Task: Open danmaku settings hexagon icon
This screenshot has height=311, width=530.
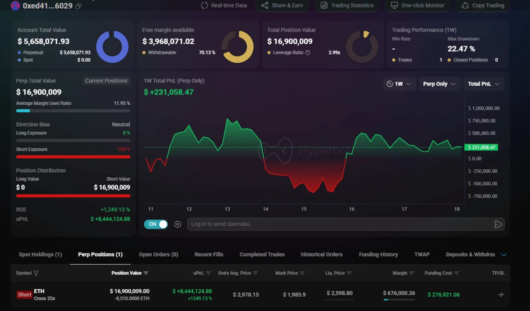Action: point(178,224)
